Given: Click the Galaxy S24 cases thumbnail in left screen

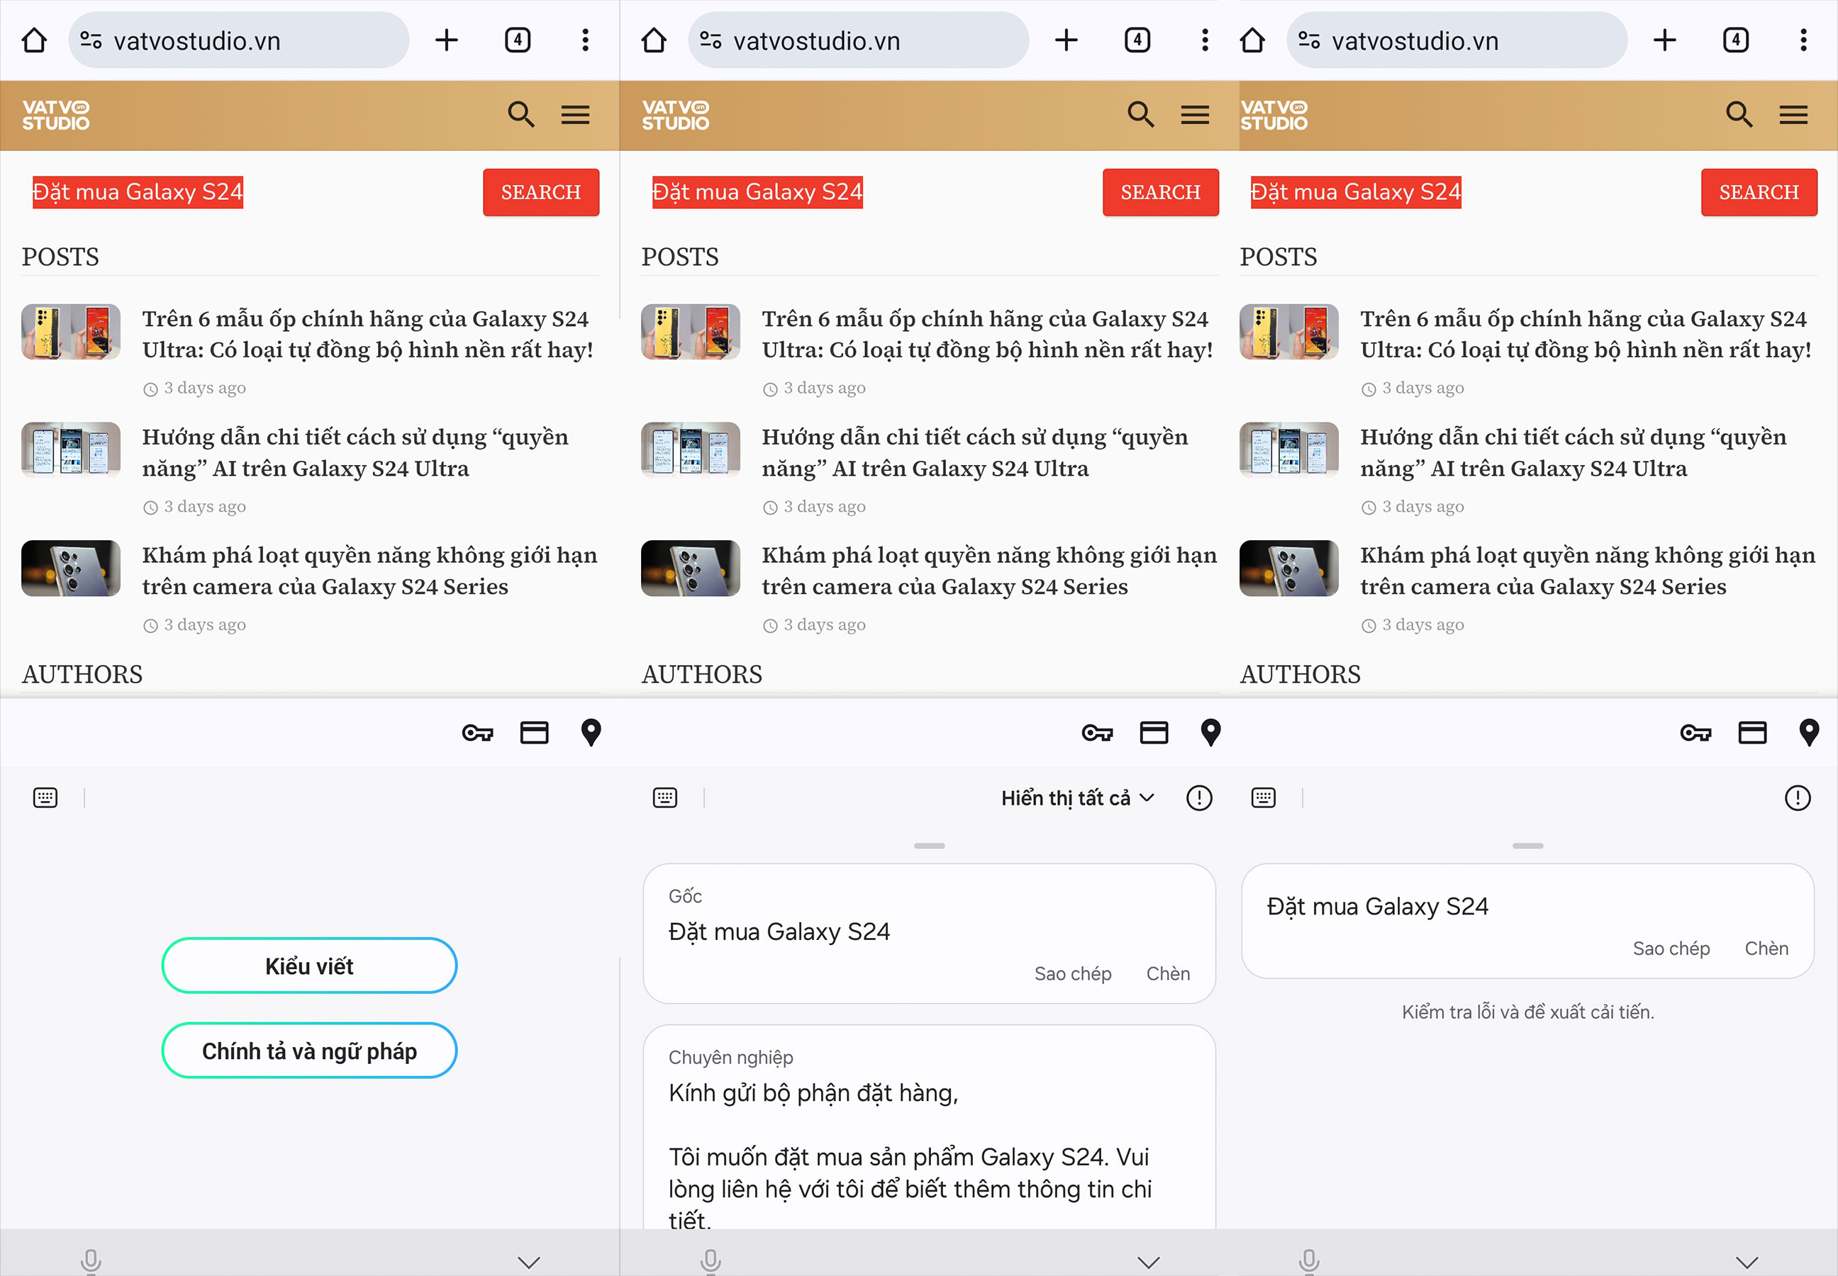Looking at the screenshot, I should (71, 332).
